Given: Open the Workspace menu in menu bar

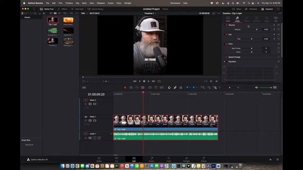Looking at the screenshot, I should [x=175, y=3].
